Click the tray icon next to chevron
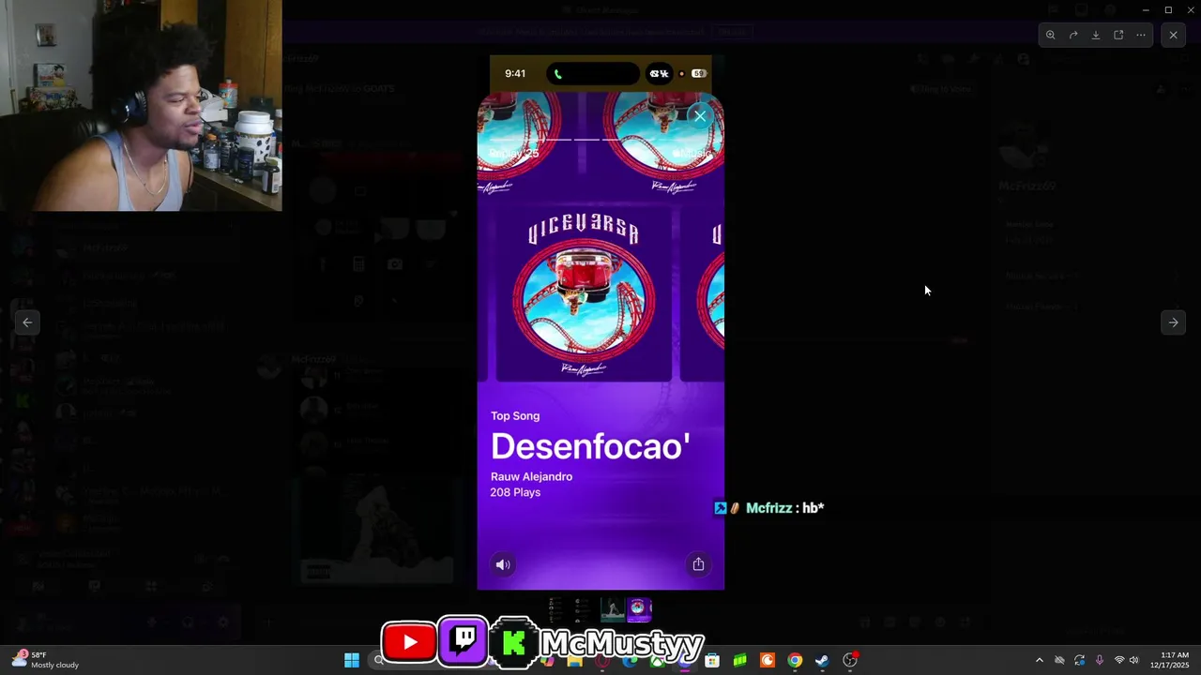Viewport: 1201px width, 675px height. 1059,660
